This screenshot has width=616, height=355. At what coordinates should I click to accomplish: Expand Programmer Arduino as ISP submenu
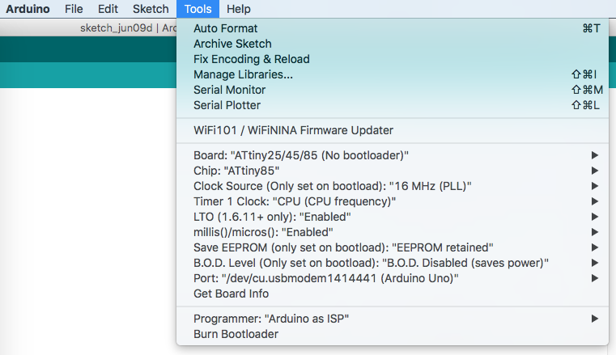393,319
